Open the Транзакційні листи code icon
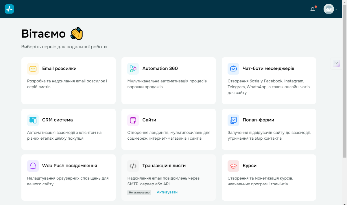The width and height of the screenshot is (347, 205). [x=133, y=166]
